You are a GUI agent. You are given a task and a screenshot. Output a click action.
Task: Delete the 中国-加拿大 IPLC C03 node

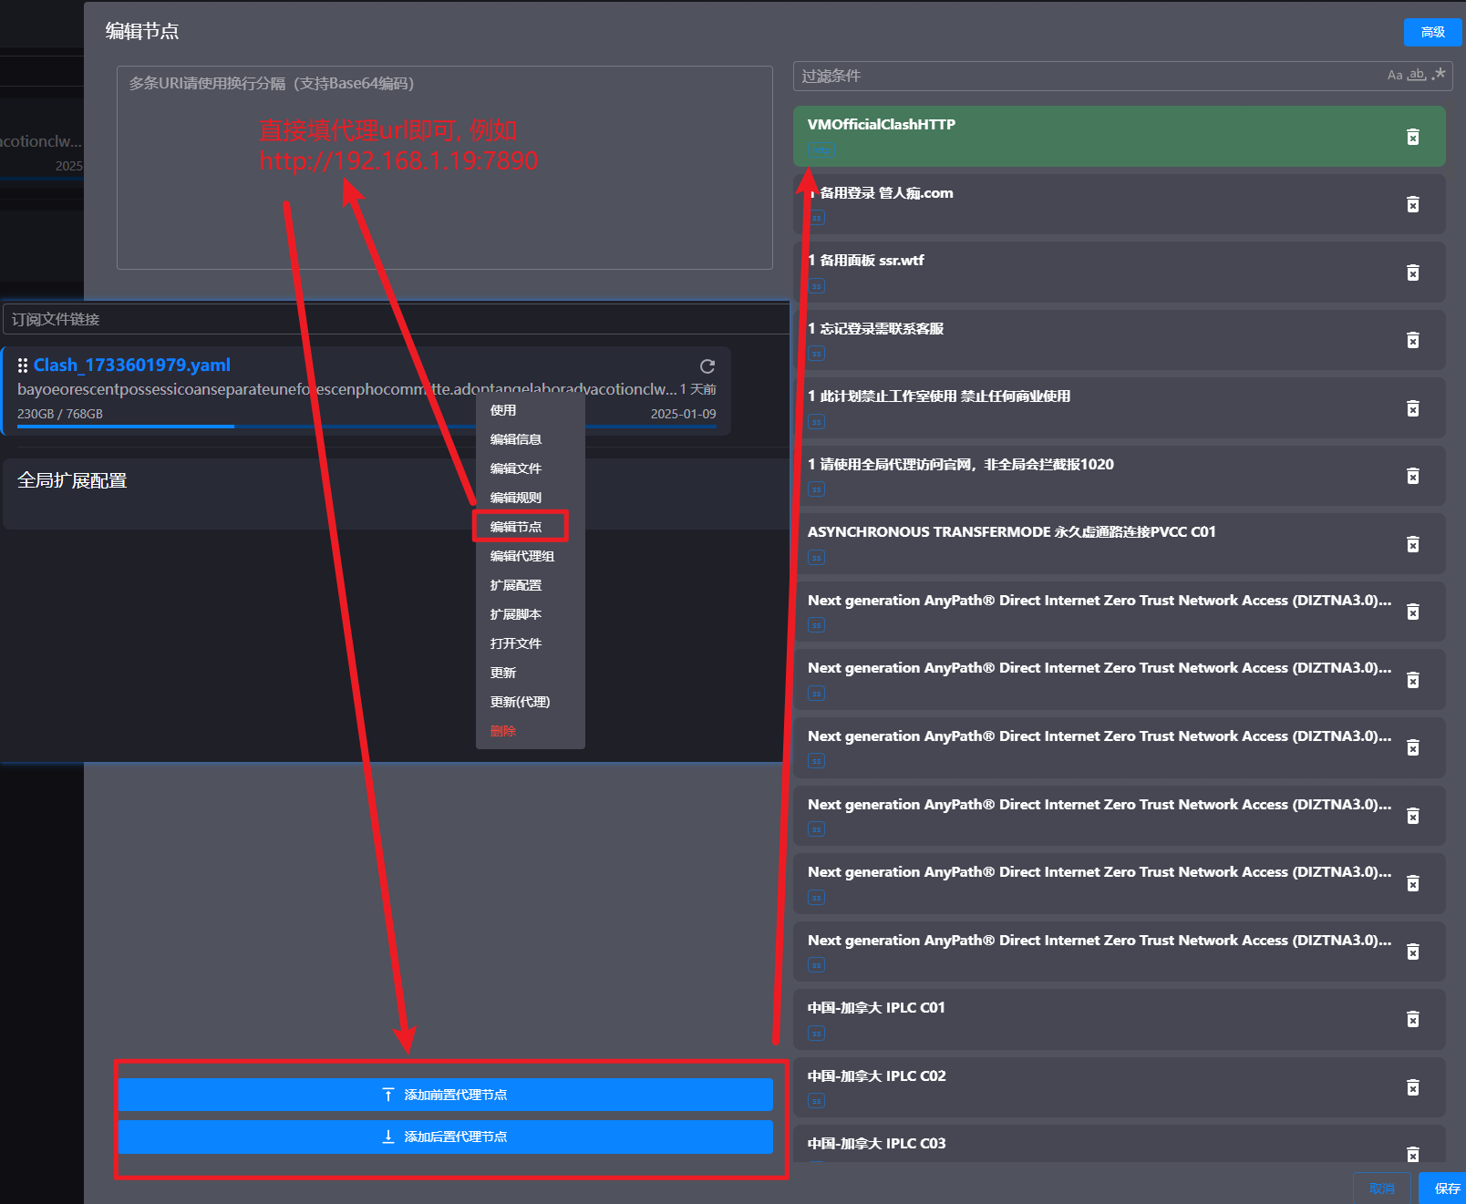coord(1412,1154)
